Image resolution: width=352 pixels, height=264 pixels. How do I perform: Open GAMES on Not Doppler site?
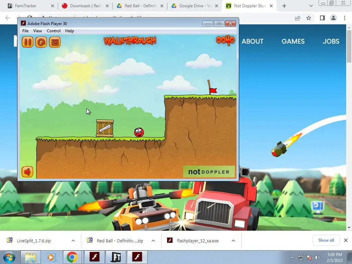[x=293, y=41]
